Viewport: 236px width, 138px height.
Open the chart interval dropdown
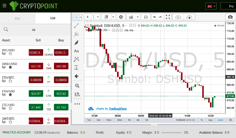tap(98, 17)
